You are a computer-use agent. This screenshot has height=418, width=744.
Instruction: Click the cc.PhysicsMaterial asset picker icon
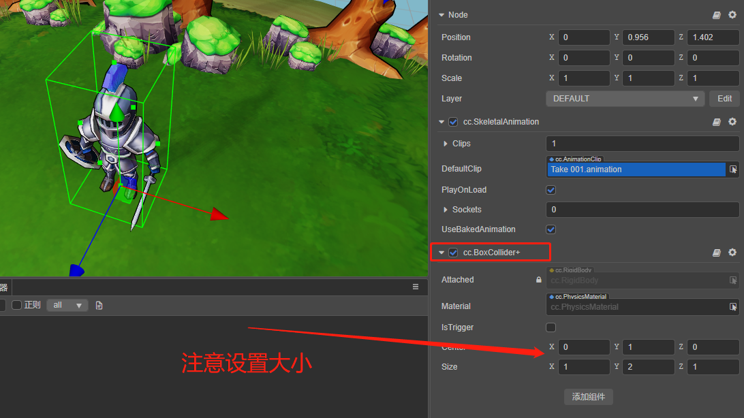point(734,306)
